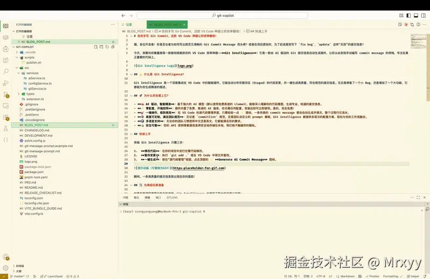Image resolution: width=430 pixels, height=279 pixels.
Task: Collapse the src folder
Action: pyautogui.click(x=17, y=68)
